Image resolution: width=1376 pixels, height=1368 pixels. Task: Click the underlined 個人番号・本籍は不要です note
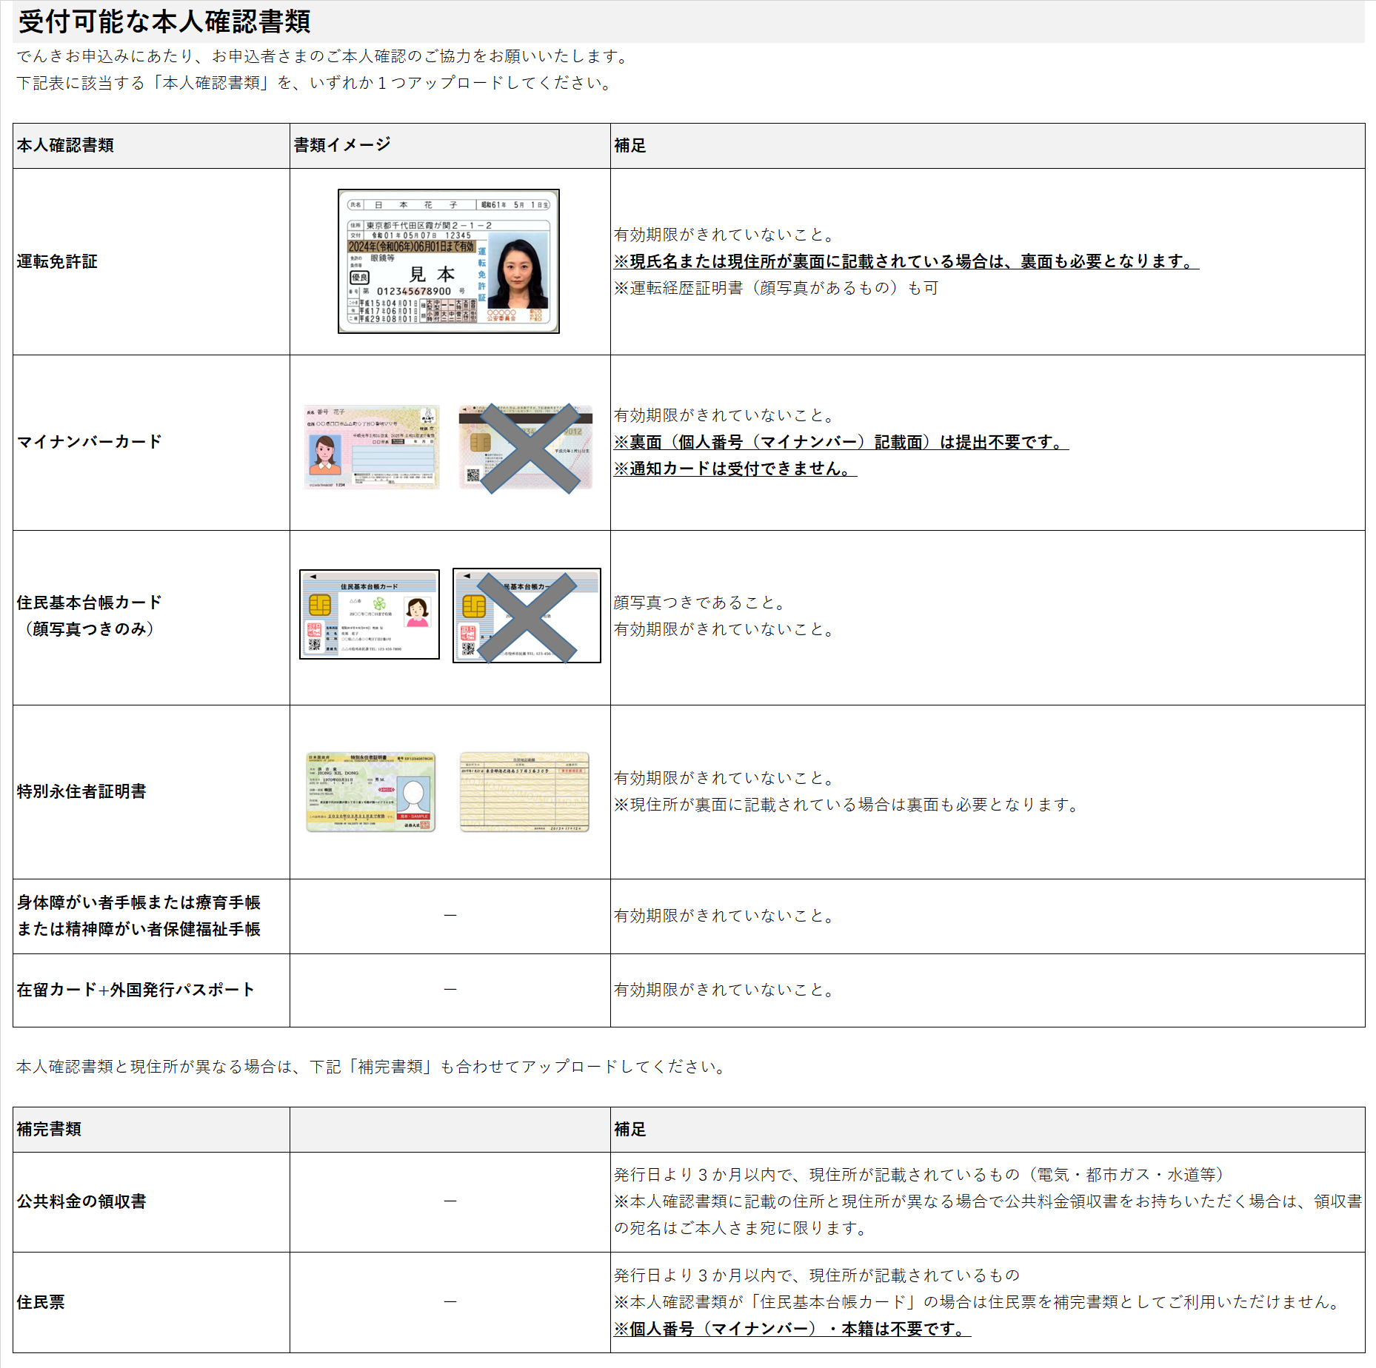pyautogui.click(x=792, y=1329)
